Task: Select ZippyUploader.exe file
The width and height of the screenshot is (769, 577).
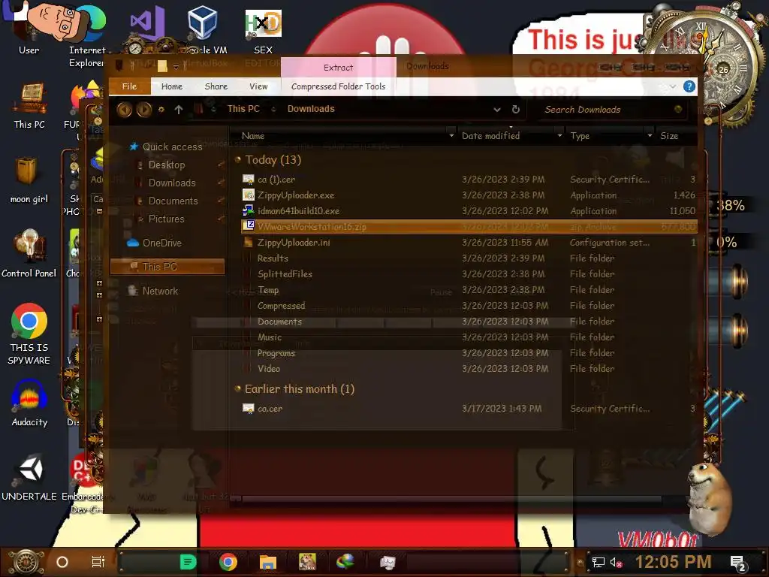Action: [469, 195]
